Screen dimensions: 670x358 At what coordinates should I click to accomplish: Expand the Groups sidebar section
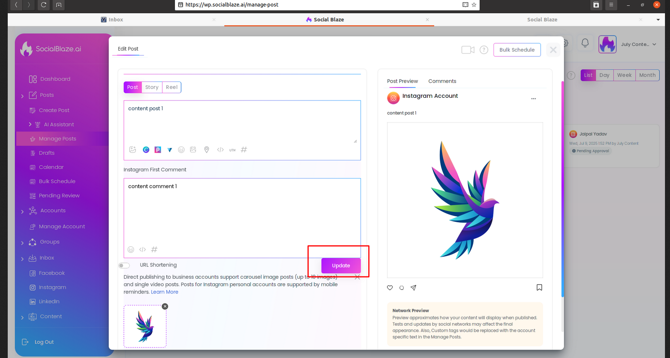coord(22,243)
